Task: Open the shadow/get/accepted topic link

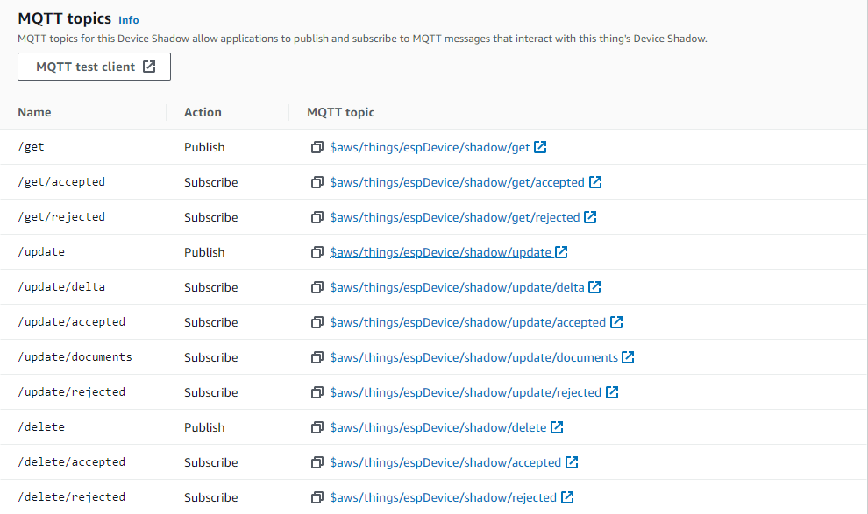Action: [x=456, y=182]
